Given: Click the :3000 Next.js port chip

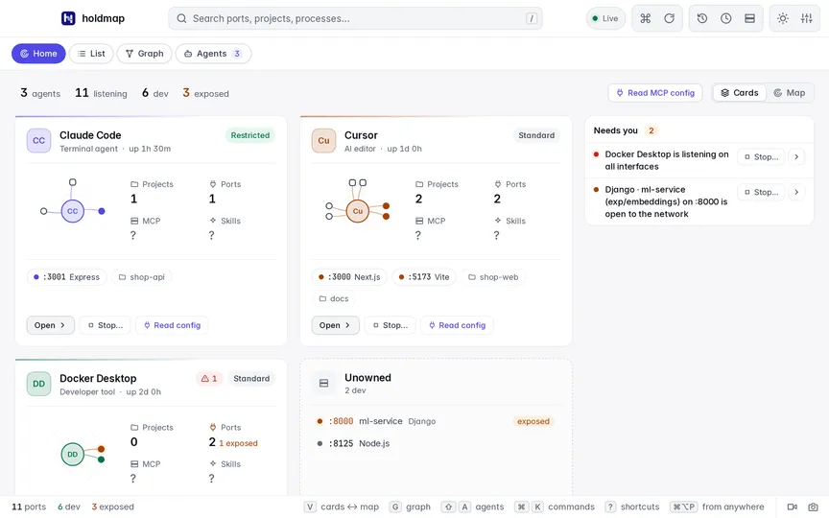Looking at the screenshot, I should [x=349, y=277].
